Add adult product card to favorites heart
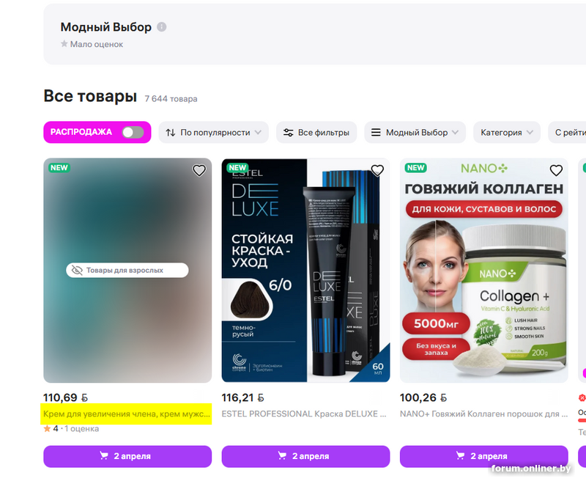586x484 pixels. [199, 171]
